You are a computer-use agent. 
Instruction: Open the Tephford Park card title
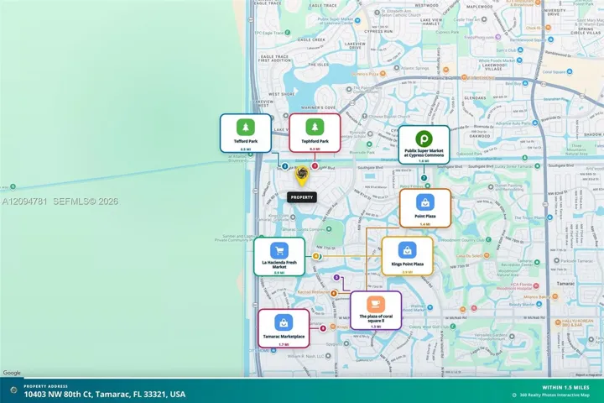pos(315,141)
